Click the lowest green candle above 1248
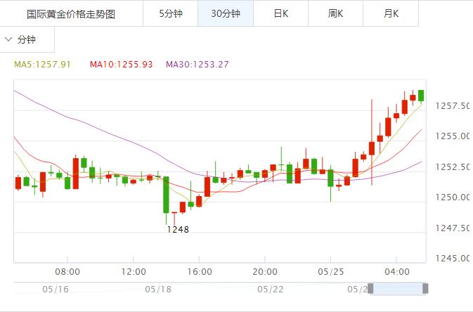Screen dimensions: 473x312 [167, 195]
